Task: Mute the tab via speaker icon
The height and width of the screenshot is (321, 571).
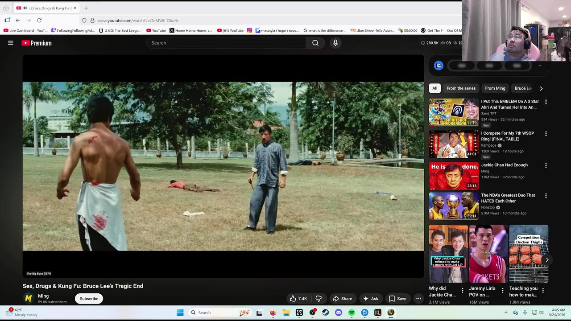Action: click(x=25, y=8)
